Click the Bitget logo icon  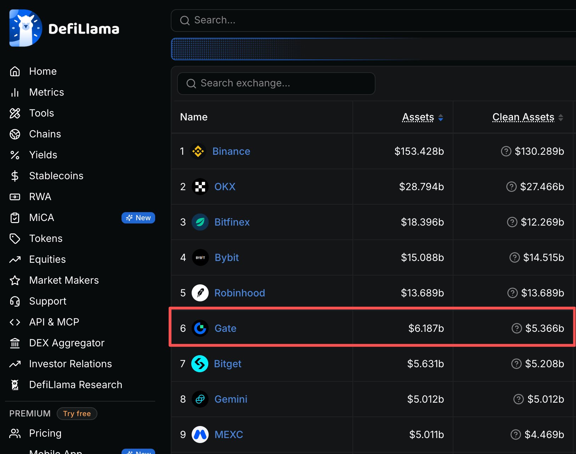[x=200, y=364]
